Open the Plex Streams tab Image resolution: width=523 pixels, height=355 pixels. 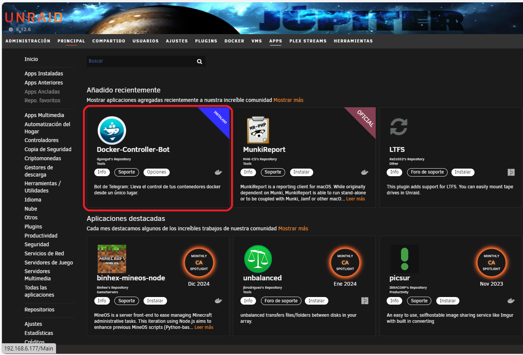(308, 41)
